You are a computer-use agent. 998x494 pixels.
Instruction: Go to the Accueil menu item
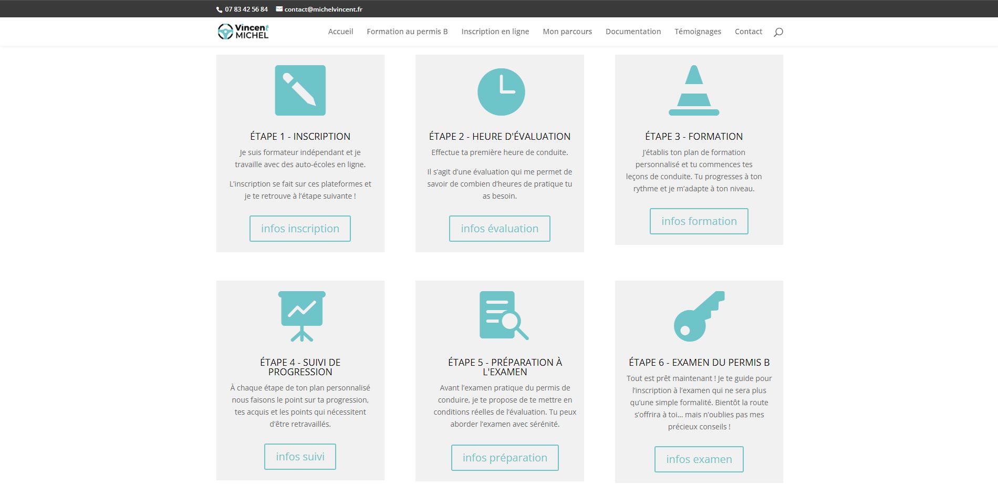(340, 32)
